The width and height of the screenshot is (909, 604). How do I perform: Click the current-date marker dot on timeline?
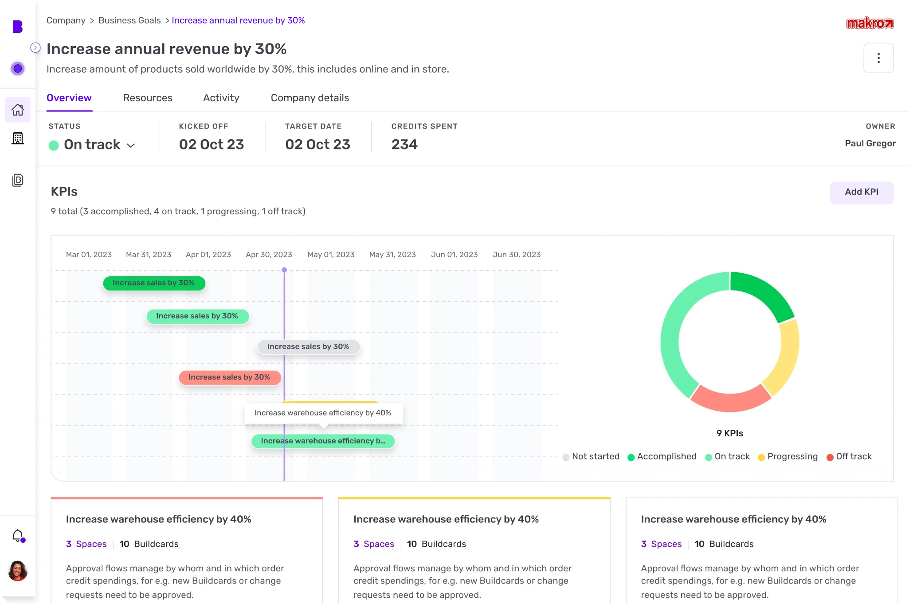point(284,270)
